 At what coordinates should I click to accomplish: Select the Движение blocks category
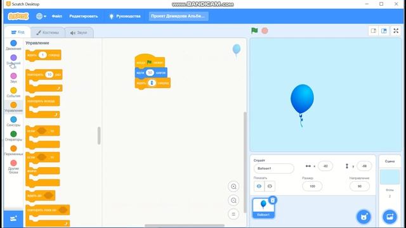13,45
